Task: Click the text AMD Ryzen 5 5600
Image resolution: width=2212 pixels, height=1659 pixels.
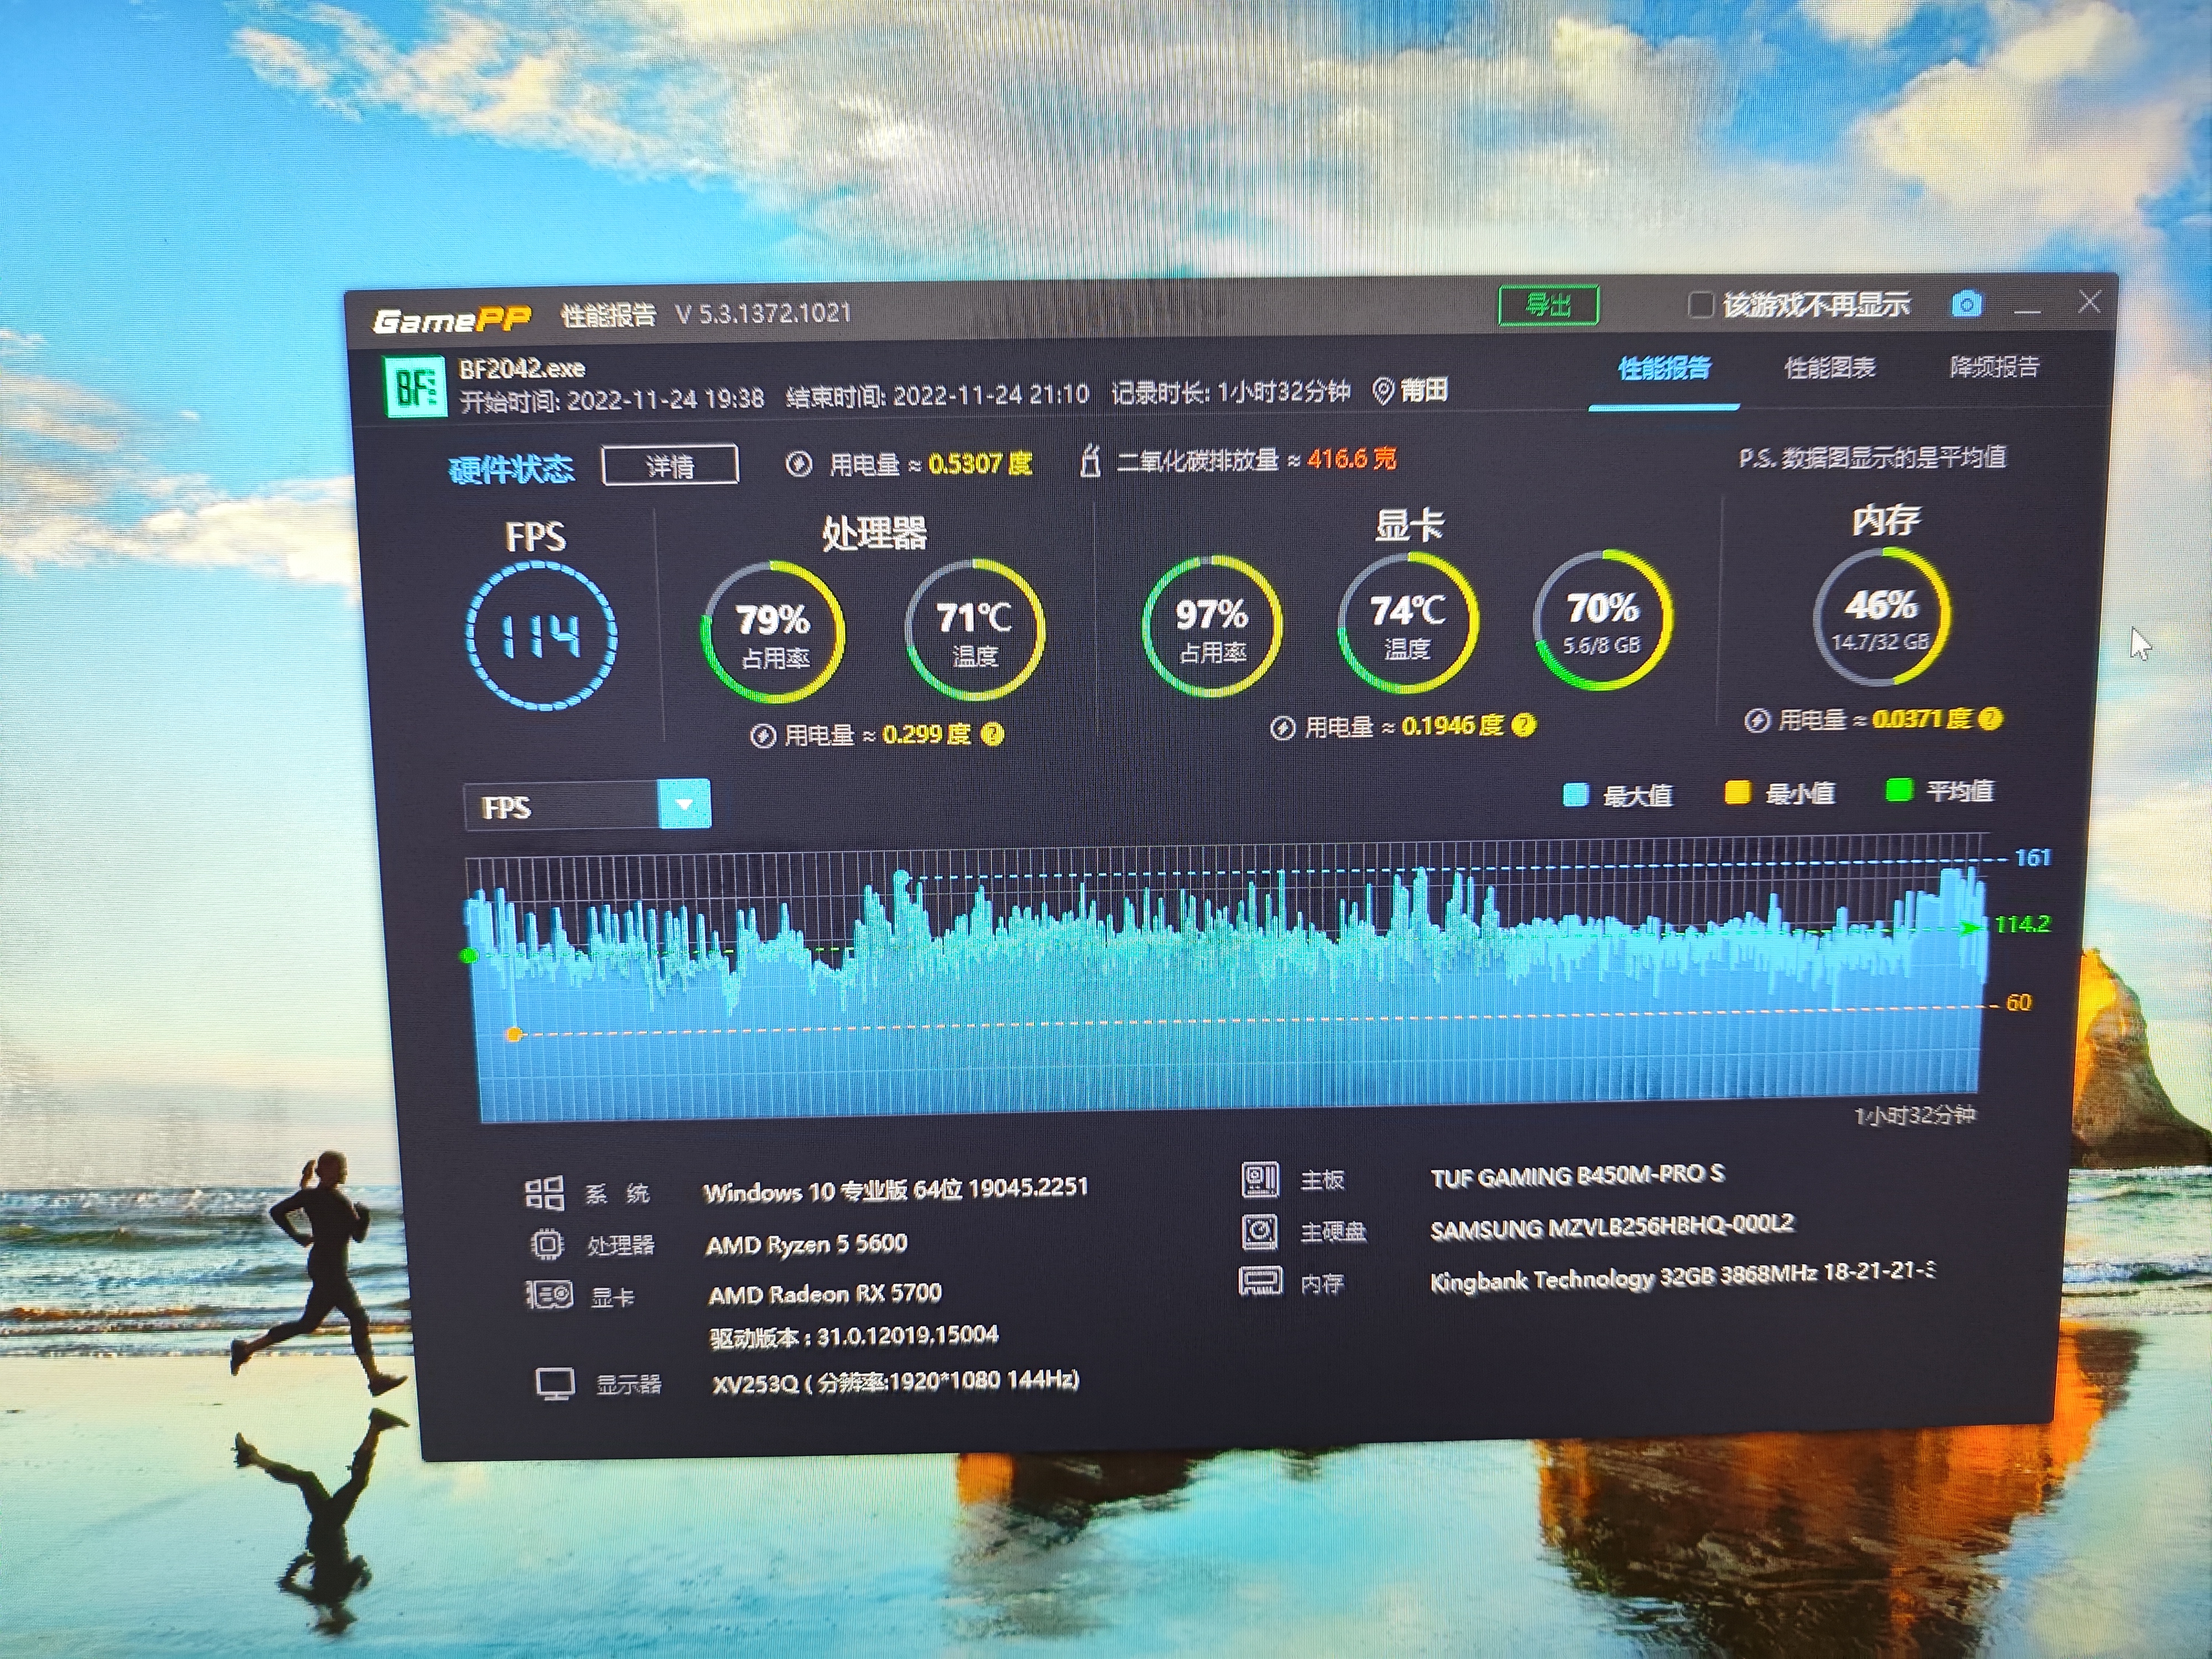Action: pos(806,1244)
